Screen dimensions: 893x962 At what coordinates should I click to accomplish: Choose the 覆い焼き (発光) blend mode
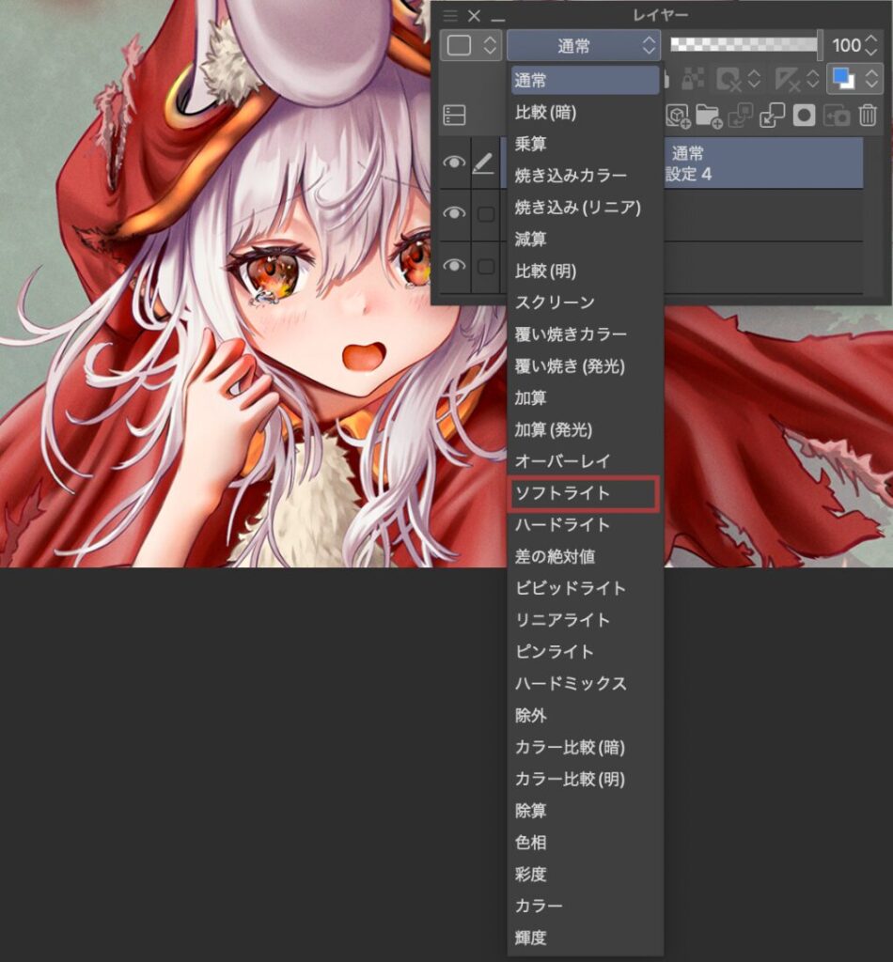coord(585,366)
